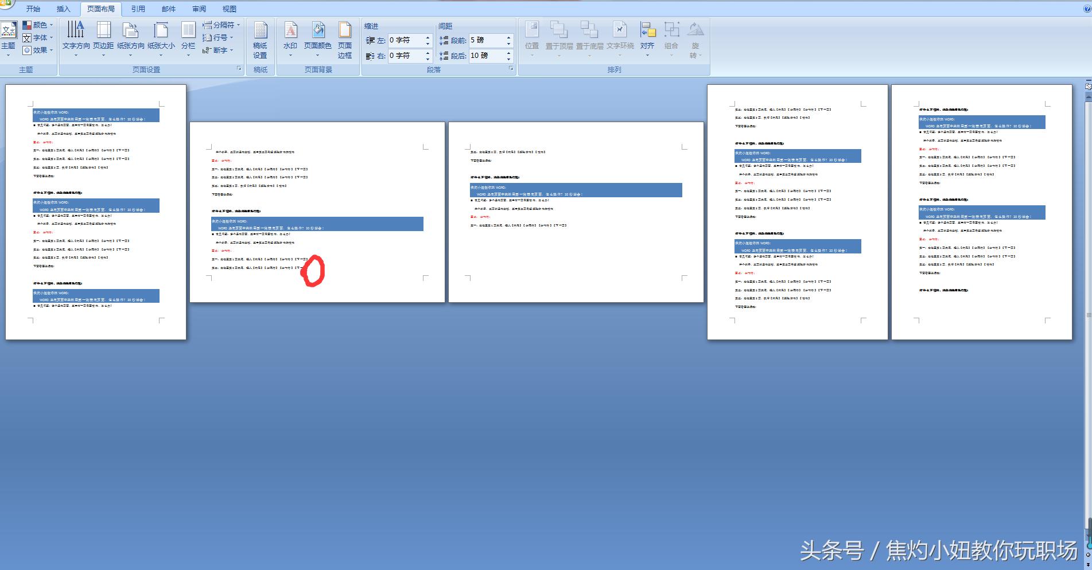Viewport: 1092px width, 570px height.
Task: Switch to the 插入 tab
Action: [64, 9]
